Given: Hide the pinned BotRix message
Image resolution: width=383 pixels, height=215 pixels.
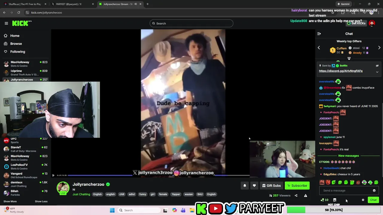Looking at the screenshot, I should tap(377, 66).
